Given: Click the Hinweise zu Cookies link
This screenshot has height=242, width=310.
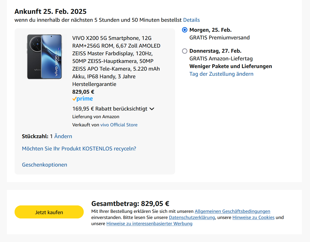Looking at the screenshot, I should pyautogui.click(x=253, y=217).
